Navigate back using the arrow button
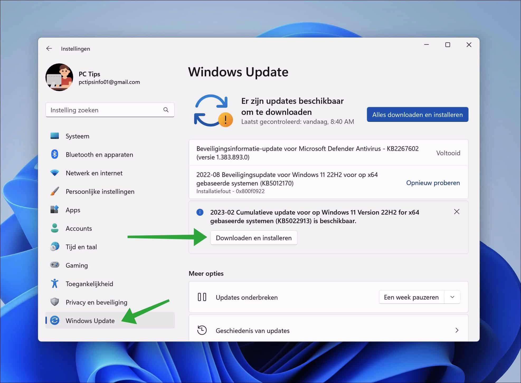Image resolution: width=521 pixels, height=383 pixels. (x=49, y=48)
